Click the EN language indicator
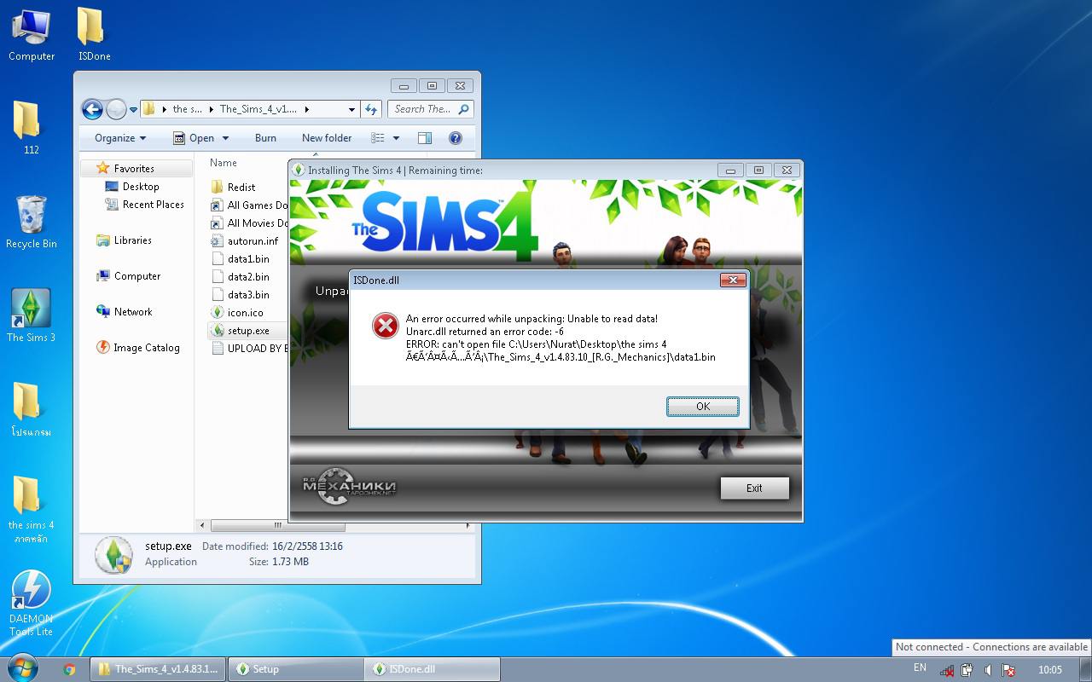Screen dimensions: 1092x682 click(x=920, y=668)
